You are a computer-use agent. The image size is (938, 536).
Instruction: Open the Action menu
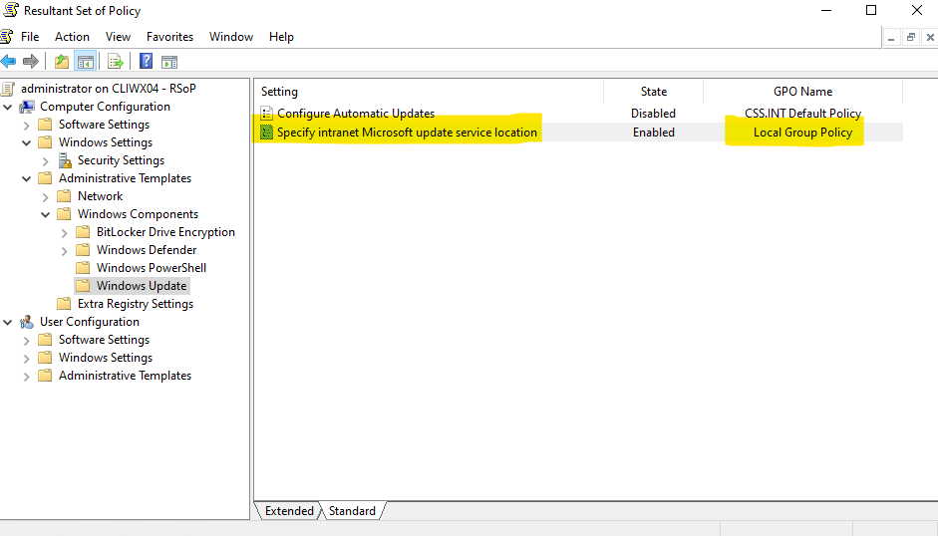[72, 37]
